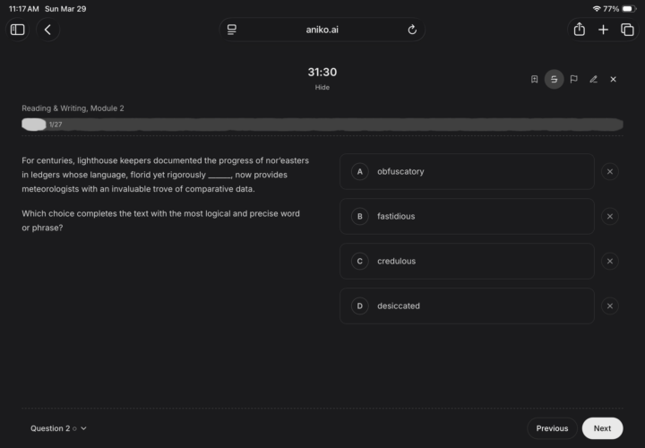The image size is (645, 448).
Task: Go back to the previous page in Safari
Action: [47, 30]
